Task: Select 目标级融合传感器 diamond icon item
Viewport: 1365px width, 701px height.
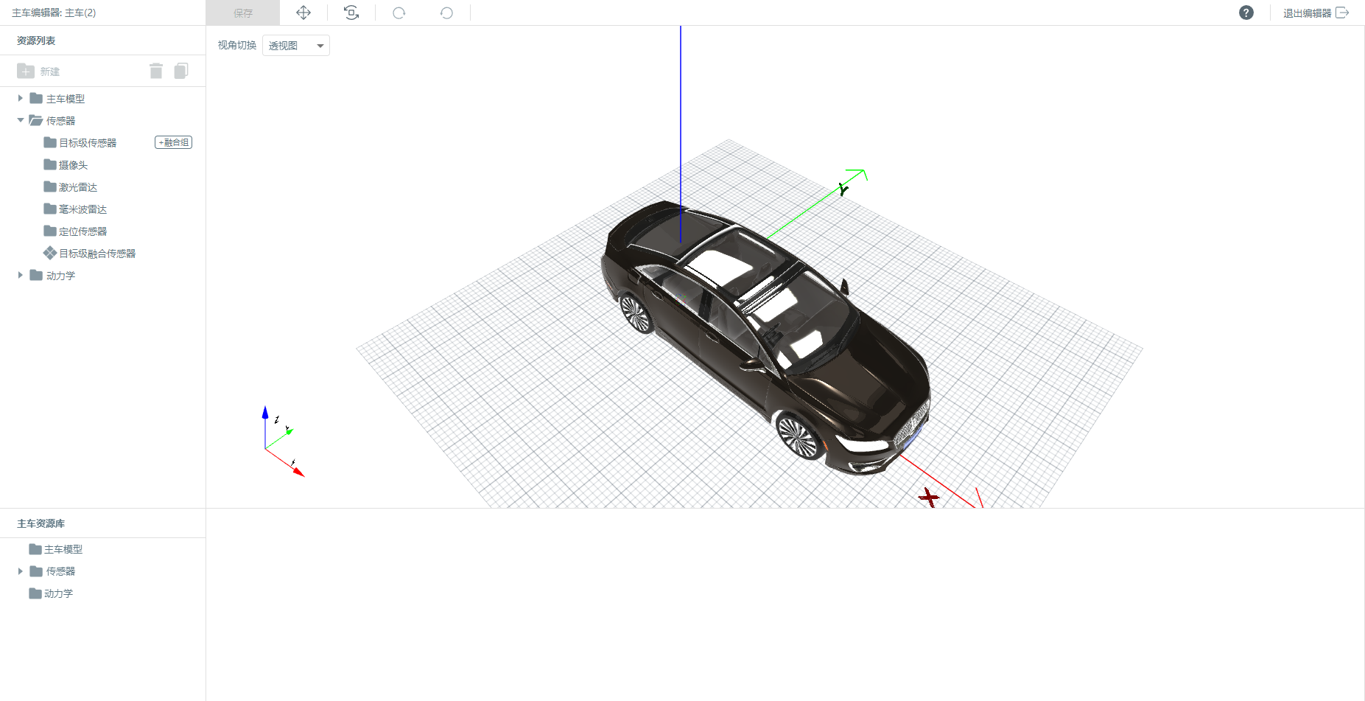Action: click(89, 253)
